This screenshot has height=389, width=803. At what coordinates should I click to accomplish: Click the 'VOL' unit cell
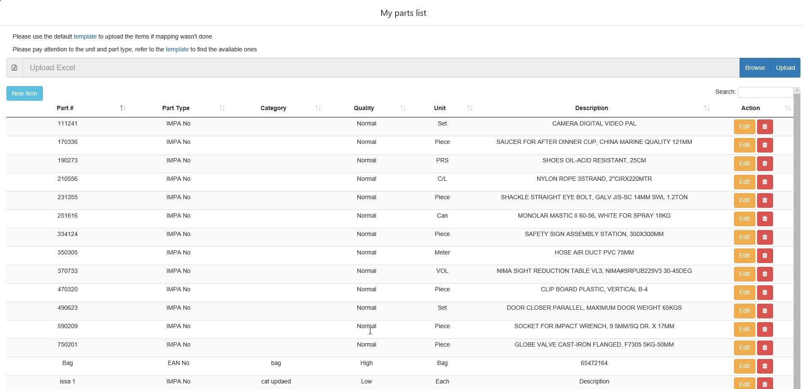pos(442,271)
